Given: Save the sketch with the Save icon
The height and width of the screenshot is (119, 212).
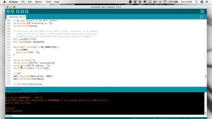Looking at the screenshot, I should click(x=27, y=12).
